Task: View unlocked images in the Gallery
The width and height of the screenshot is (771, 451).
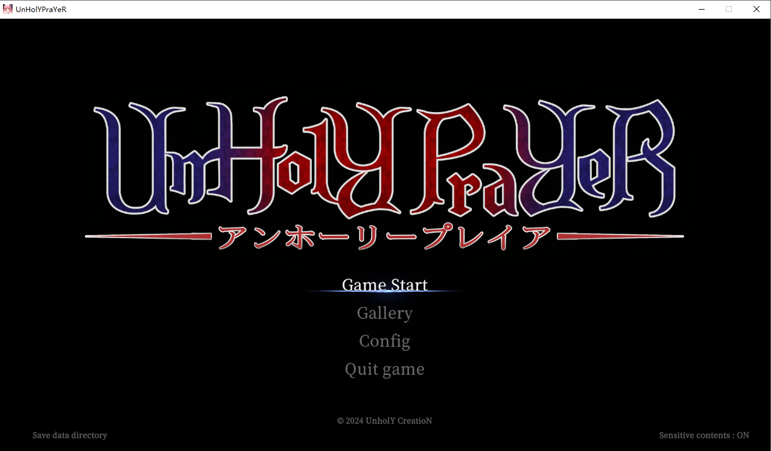Action: pyautogui.click(x=384, y=313)
